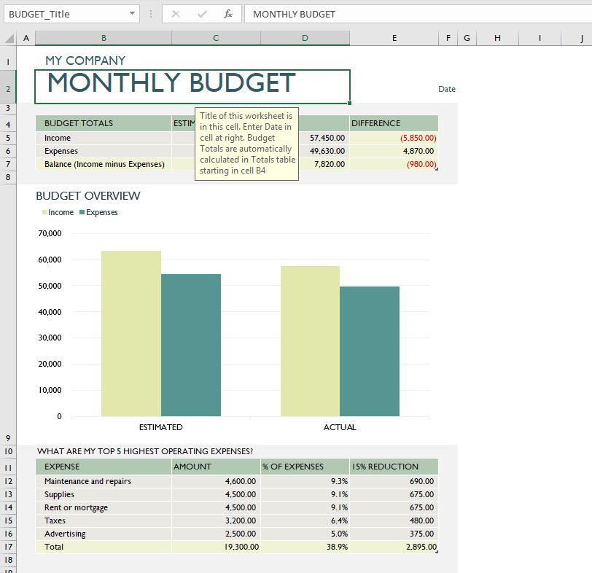Click the Select All corner triangle
Screen dimensions: 592x573
pyautogui.click(x=9, y=38)
